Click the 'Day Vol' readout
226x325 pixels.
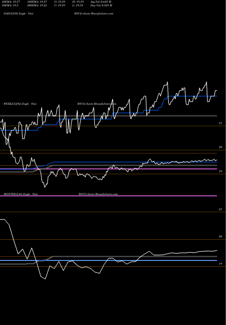coord(101,5)
